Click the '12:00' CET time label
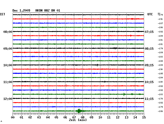This screenshot has height=124, width=164. tap(8, 99)
